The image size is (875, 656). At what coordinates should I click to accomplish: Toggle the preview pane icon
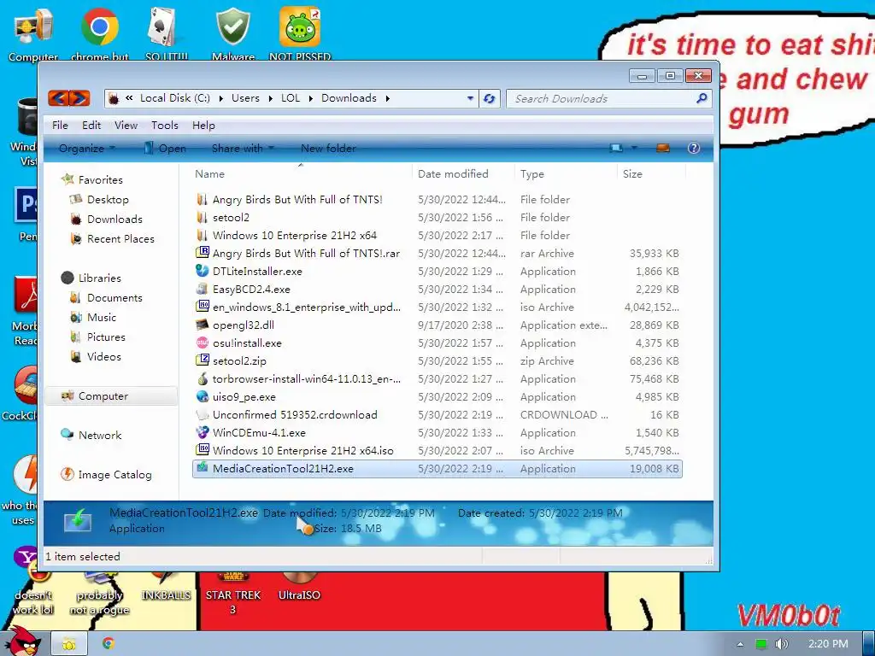tap(662, 148)
